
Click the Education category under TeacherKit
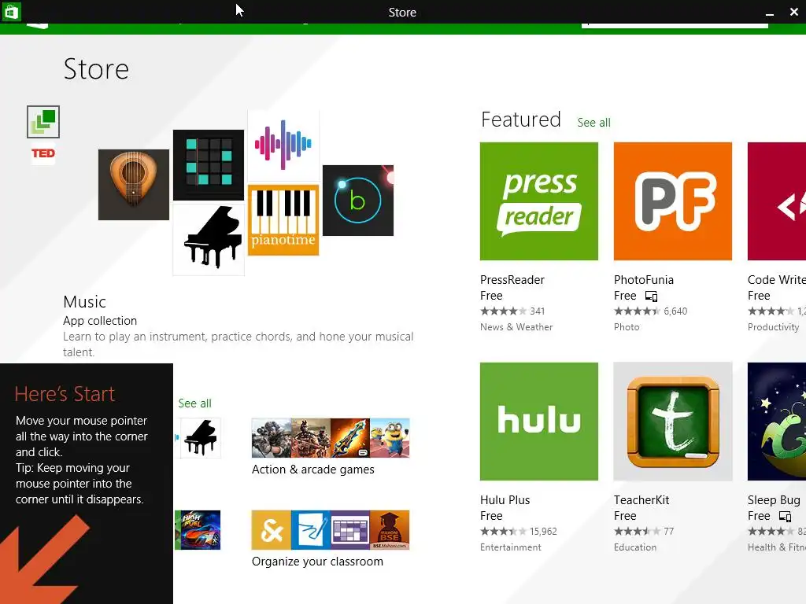click(x=635, y=547)
